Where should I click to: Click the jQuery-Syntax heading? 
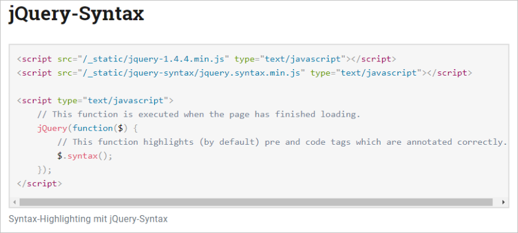pyautogui.click(x=76, y=15)
